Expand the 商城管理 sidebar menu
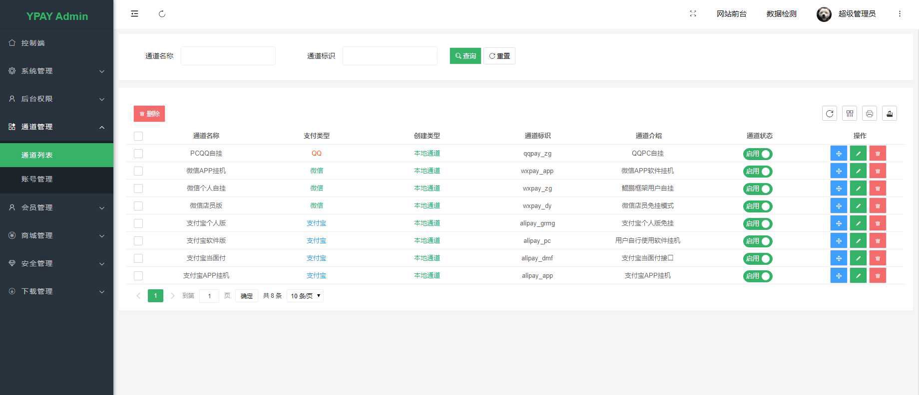 click(56, 235)
